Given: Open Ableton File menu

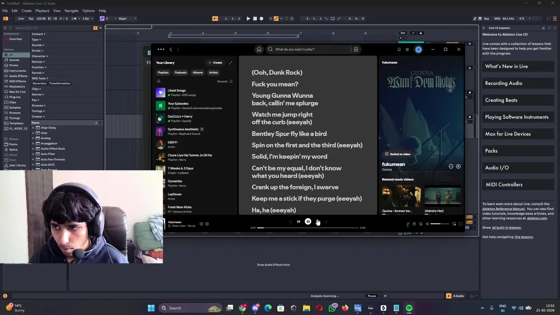Looking at the screenshot, I should (x=5, y=10).
